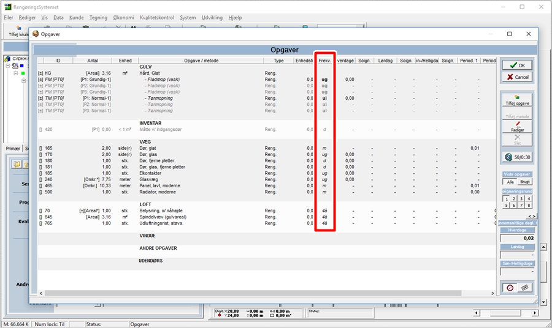
Task: Select cleaning round 5
Action: click(506, 205)
